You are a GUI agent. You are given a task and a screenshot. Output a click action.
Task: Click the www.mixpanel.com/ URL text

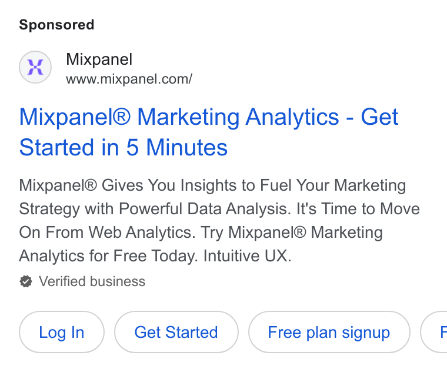click(x=129, y=79)
